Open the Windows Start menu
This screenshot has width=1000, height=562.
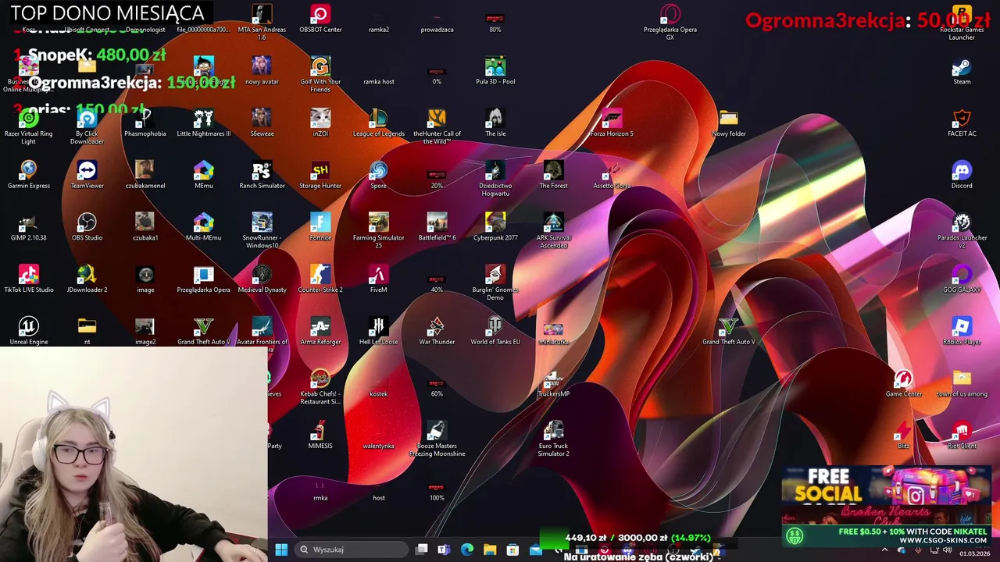point(281,550)
